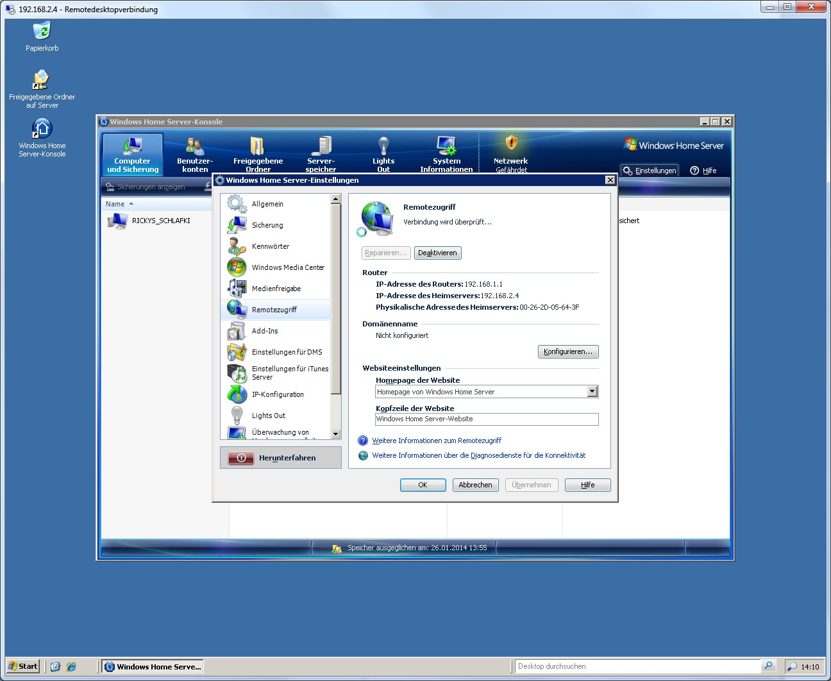Select Kennwörter settings category icon

(237, 246)
